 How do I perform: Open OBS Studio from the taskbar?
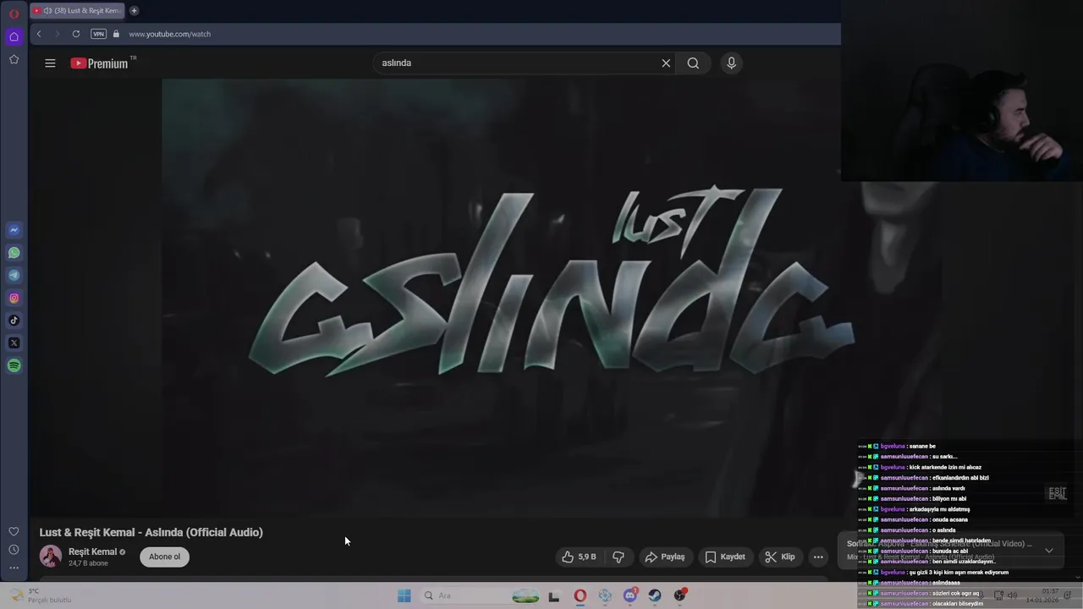(x=679, y=596)
